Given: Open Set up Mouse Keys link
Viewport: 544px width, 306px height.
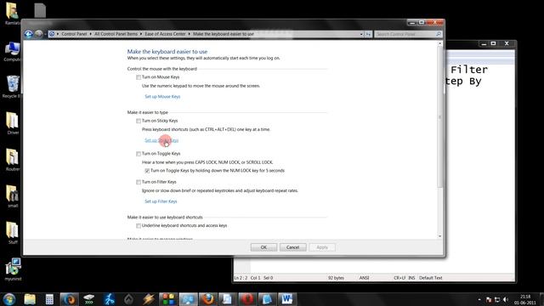Looking at the screenshot, I should 162,96.
